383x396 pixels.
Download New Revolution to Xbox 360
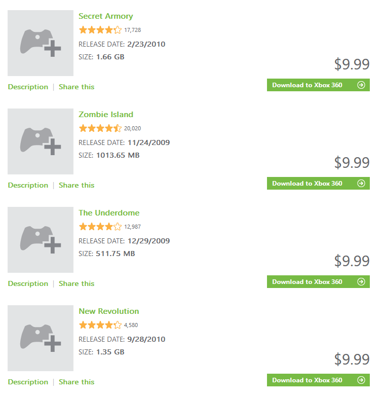[x=319, y=380]
